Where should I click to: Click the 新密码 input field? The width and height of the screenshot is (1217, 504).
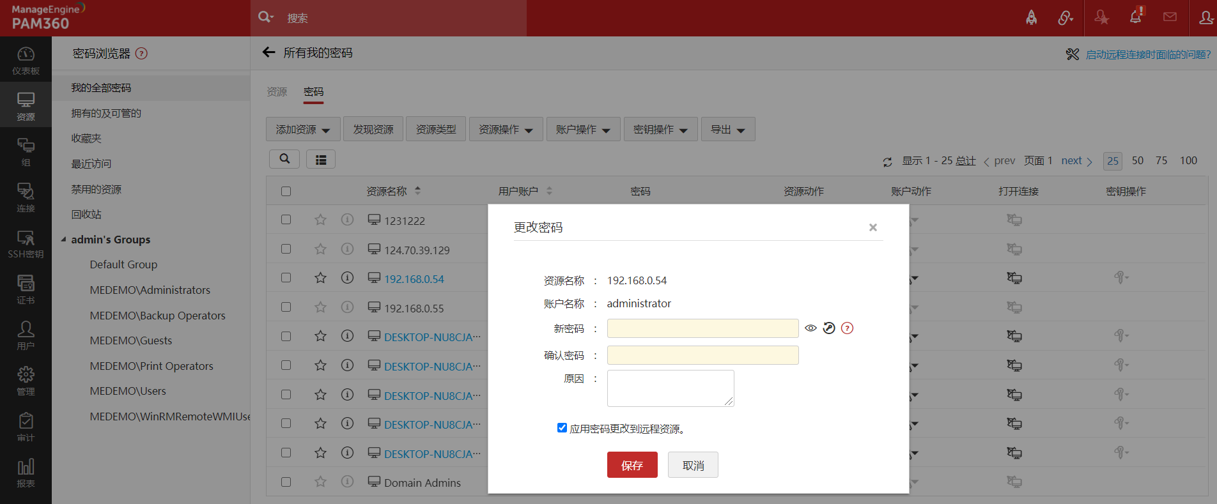[702, 328]
